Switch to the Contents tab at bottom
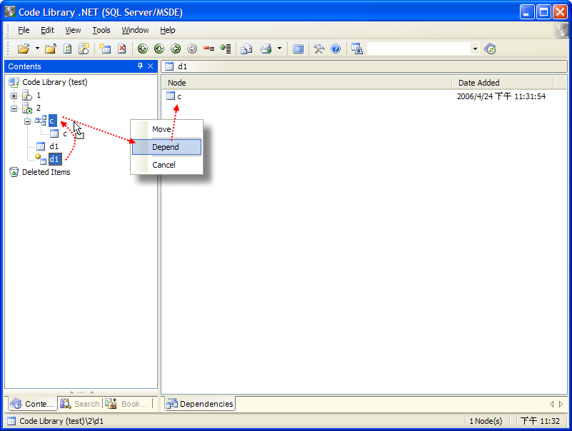 coord(32,404)
